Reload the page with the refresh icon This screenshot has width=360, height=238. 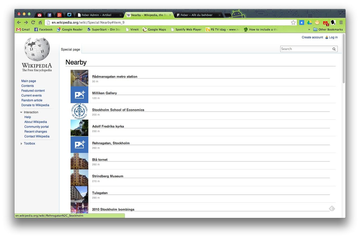(33, 23)
